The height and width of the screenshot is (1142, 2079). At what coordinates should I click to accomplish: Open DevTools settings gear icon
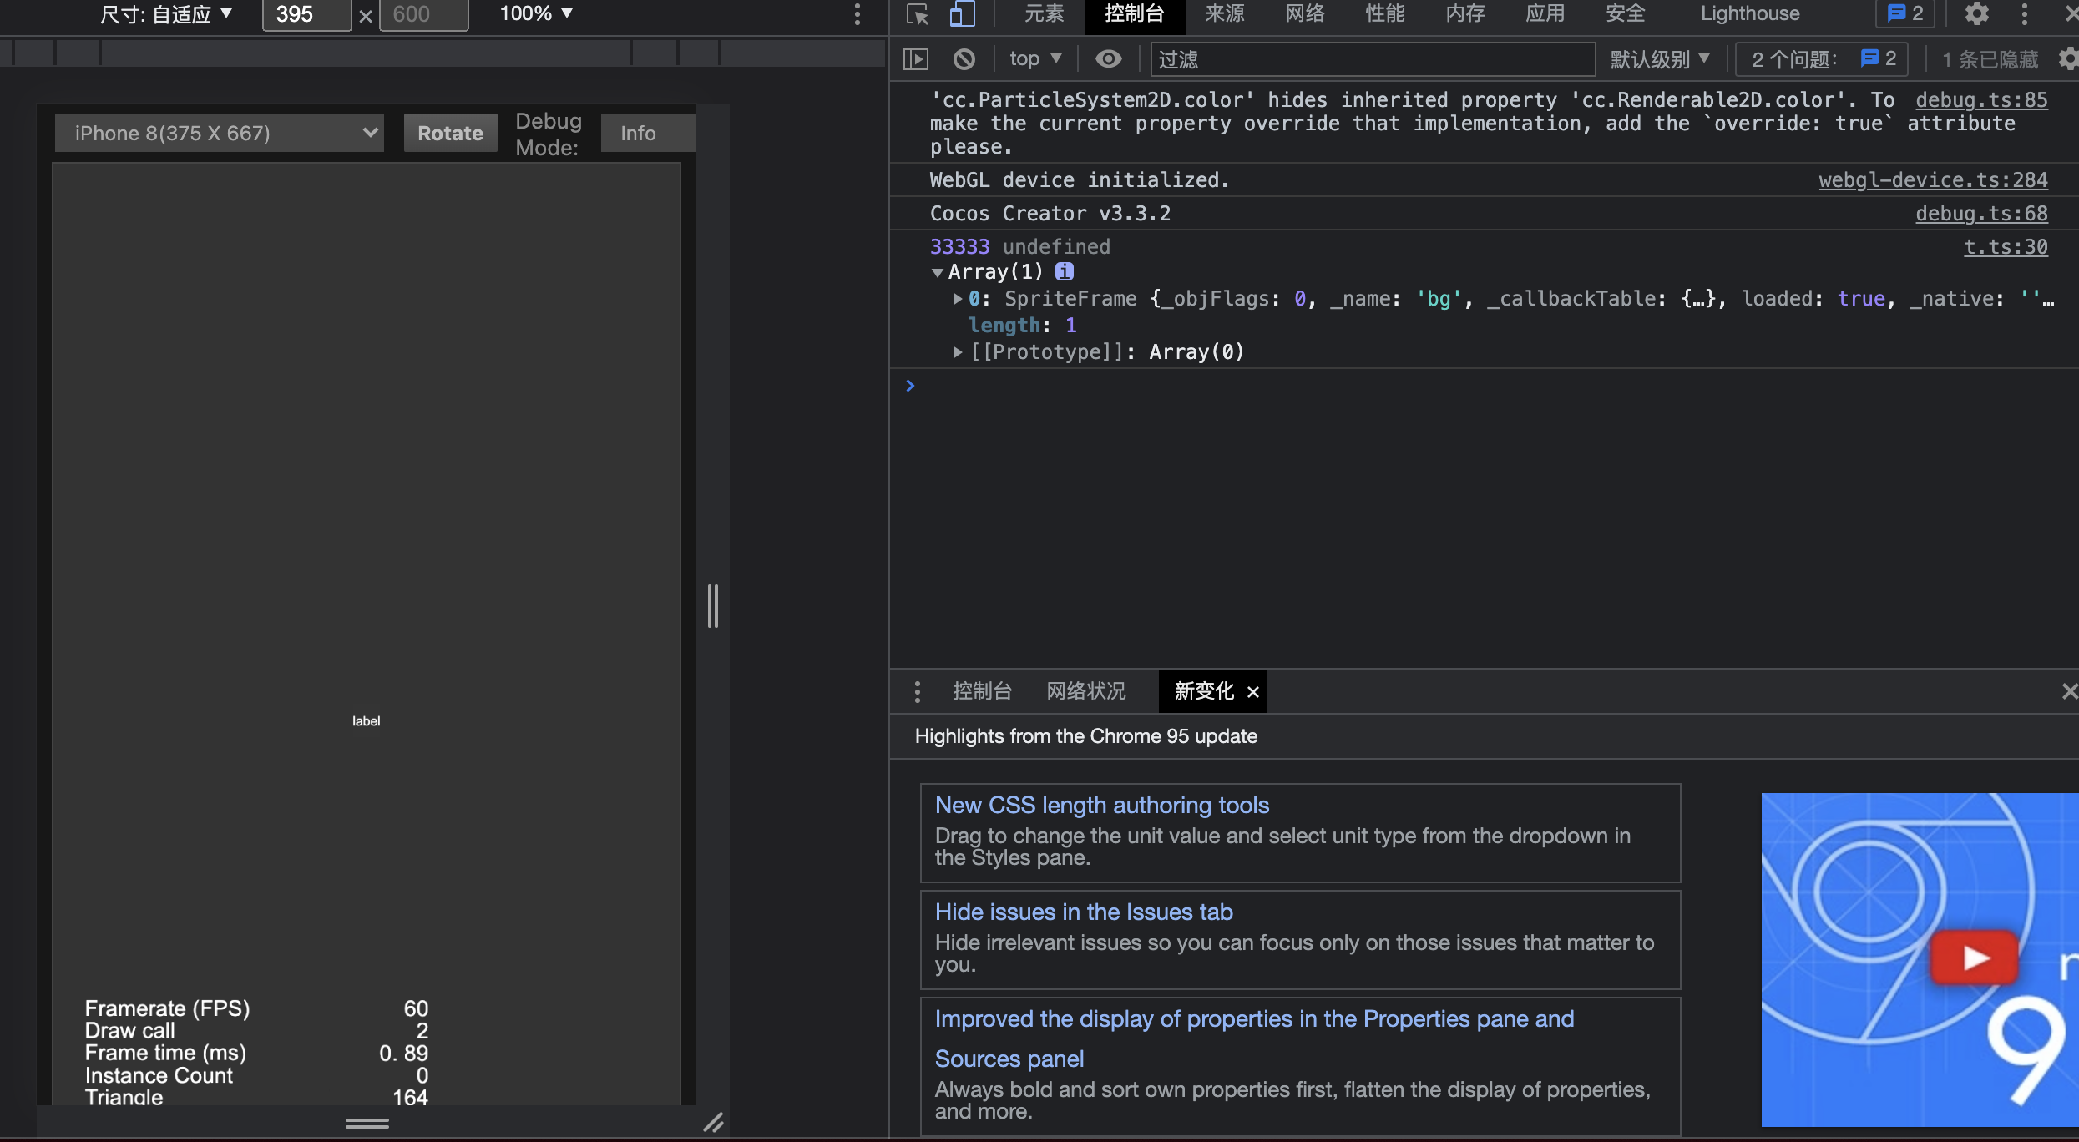click(x=1976, y=14)
